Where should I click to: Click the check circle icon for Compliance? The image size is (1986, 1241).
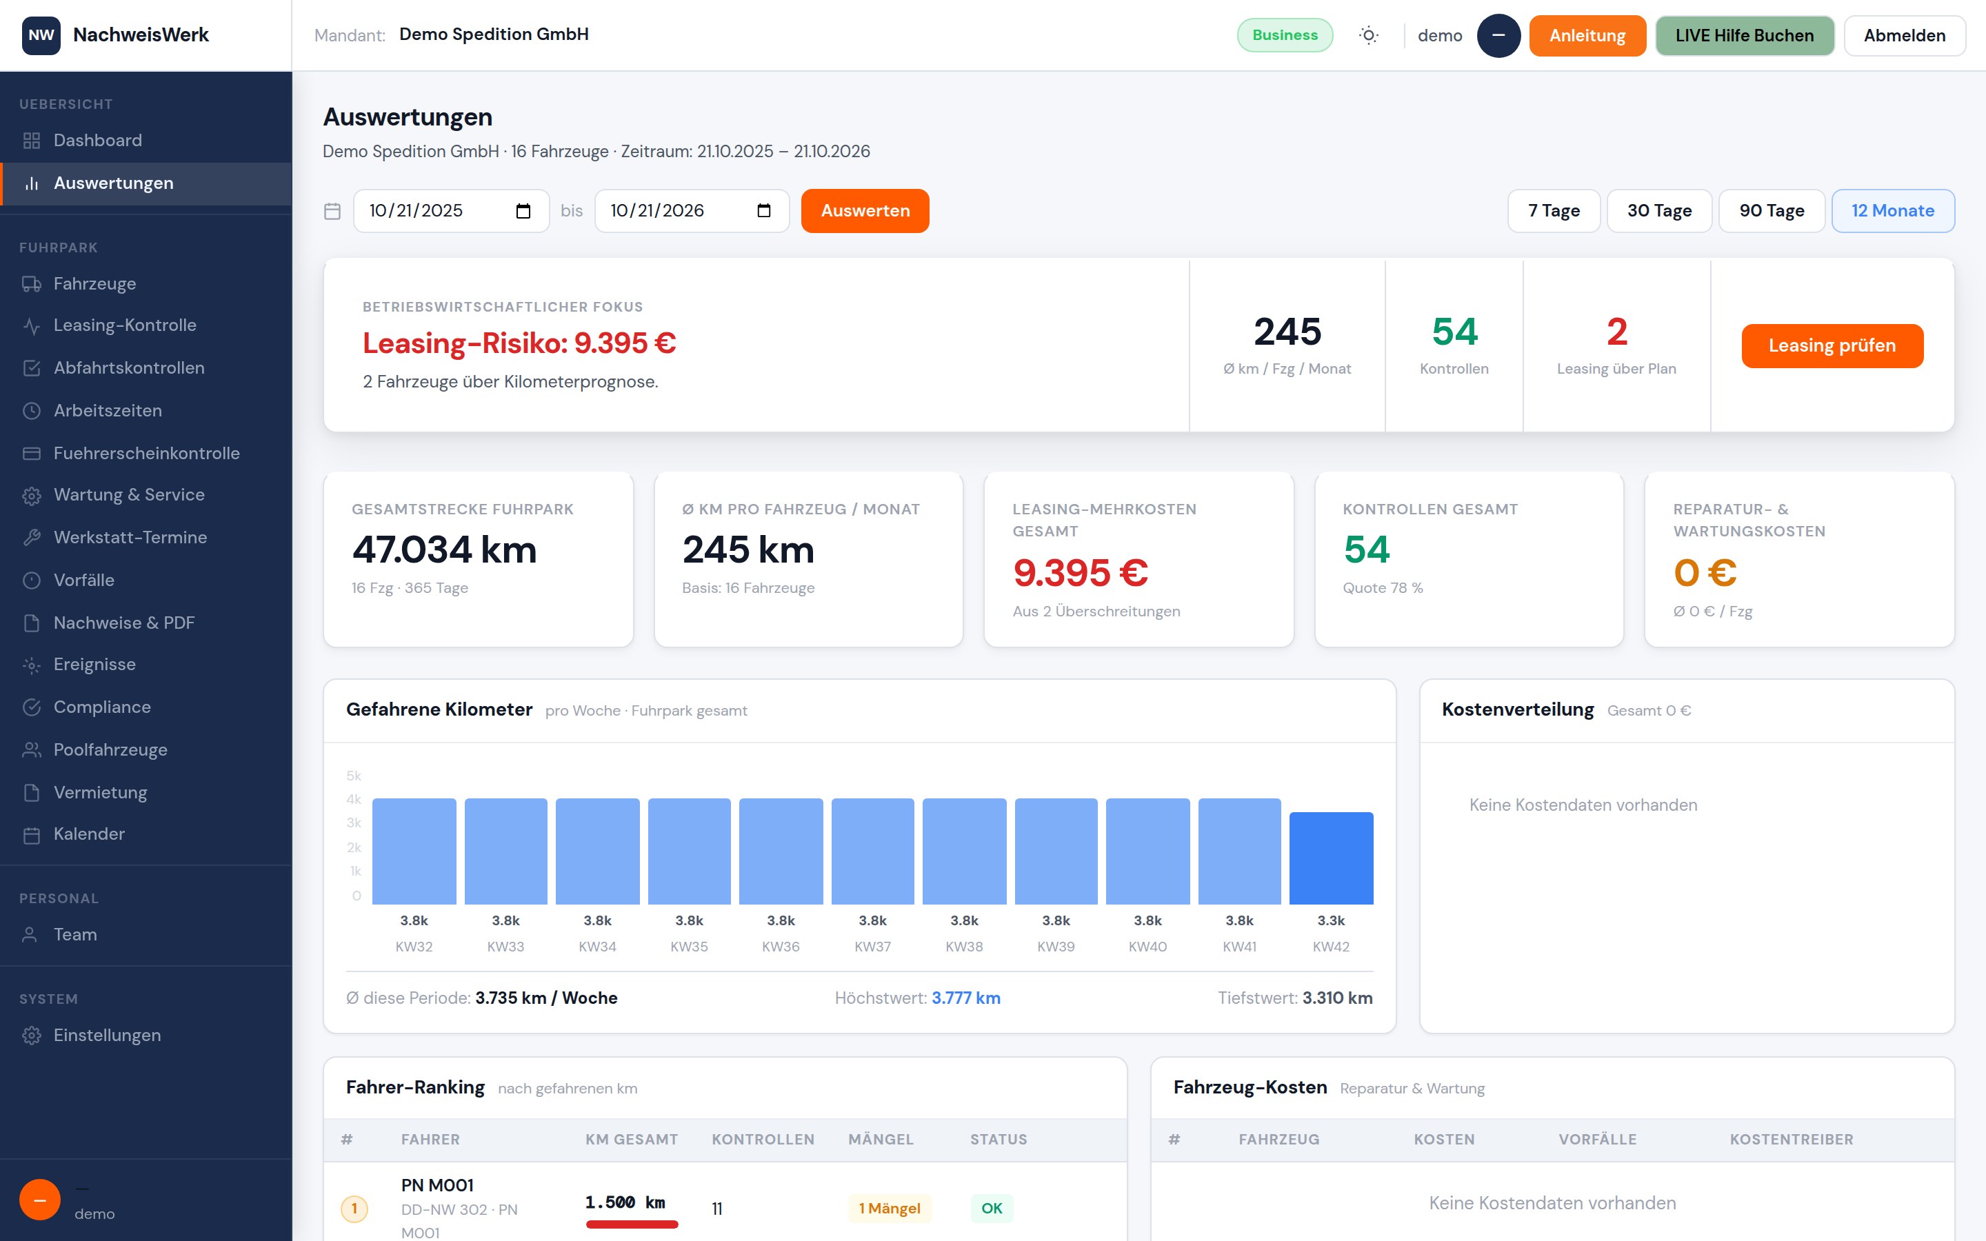pos(32,707)
